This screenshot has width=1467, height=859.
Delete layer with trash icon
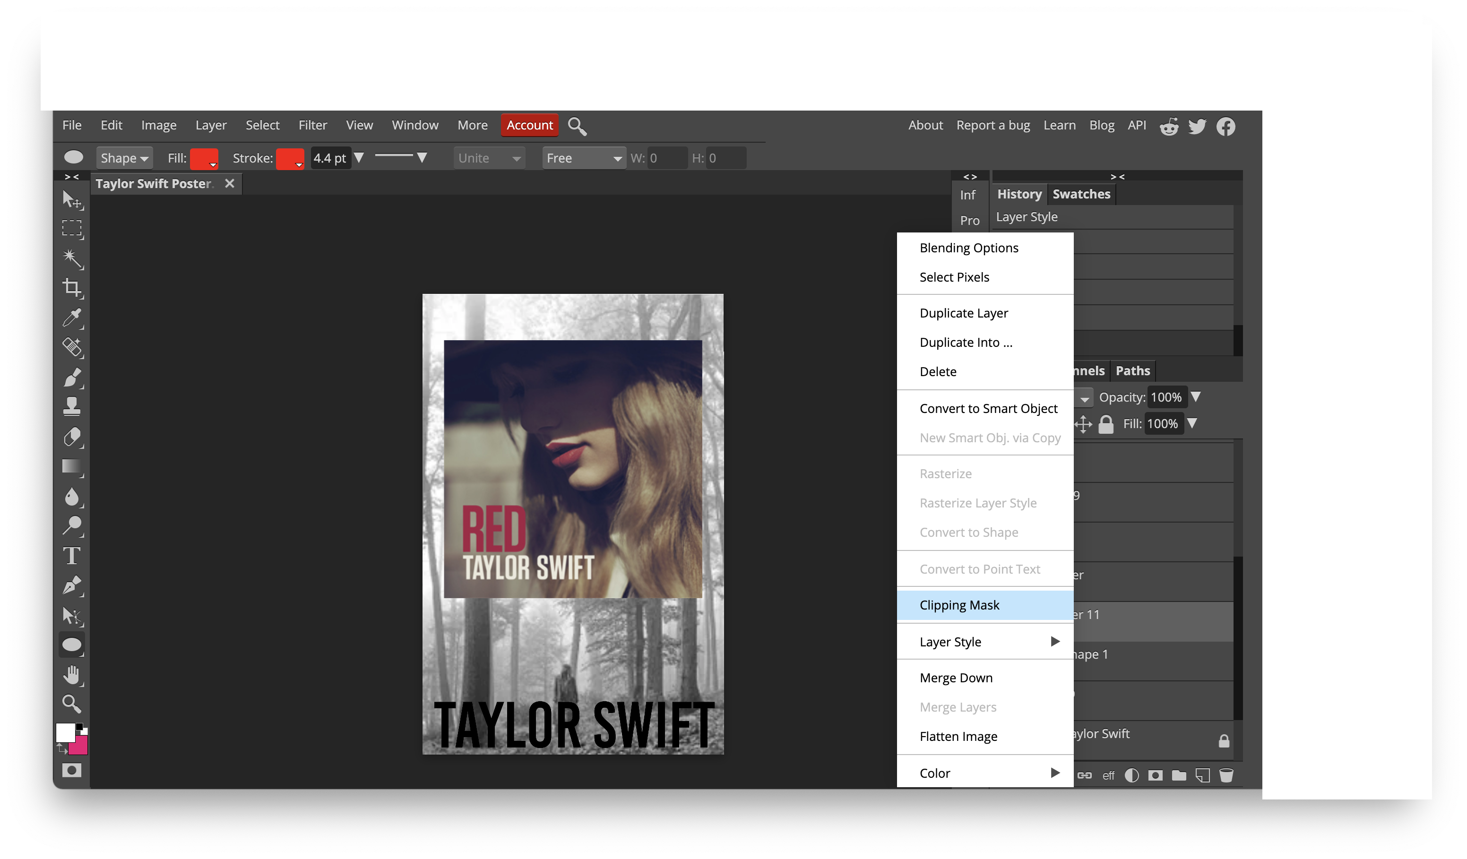(x=1226, y=775)
